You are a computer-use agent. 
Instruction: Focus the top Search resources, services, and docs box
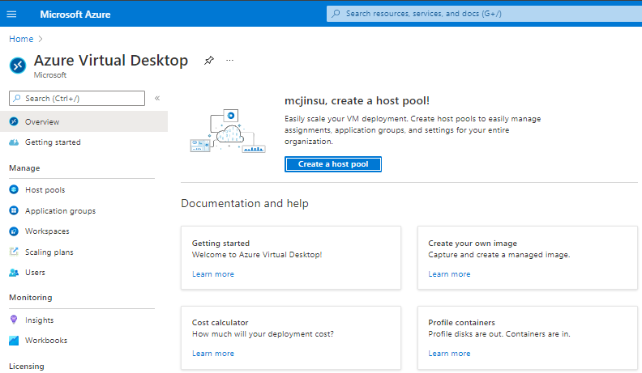[x=485, y=14]
